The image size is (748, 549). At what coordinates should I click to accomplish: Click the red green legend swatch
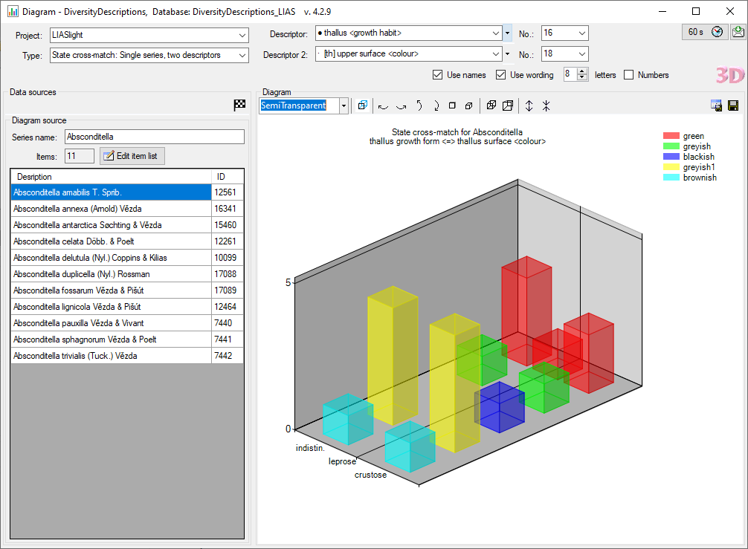pos(671,136)
